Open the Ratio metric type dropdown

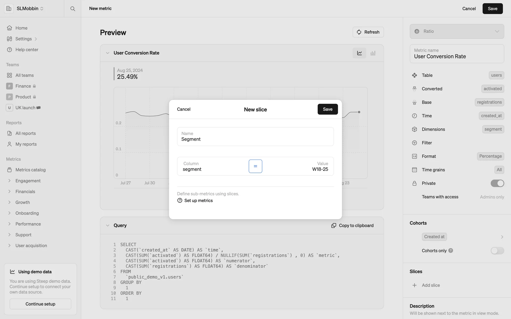457,31
